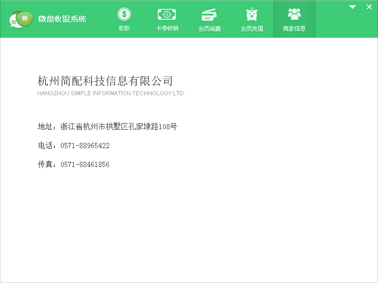Select the VIP card 会员消费 icon

(209, 15)
